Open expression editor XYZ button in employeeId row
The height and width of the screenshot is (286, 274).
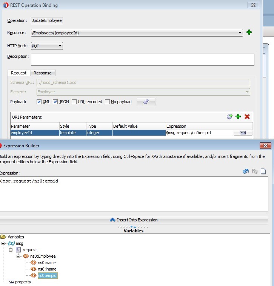click(243, 133)
